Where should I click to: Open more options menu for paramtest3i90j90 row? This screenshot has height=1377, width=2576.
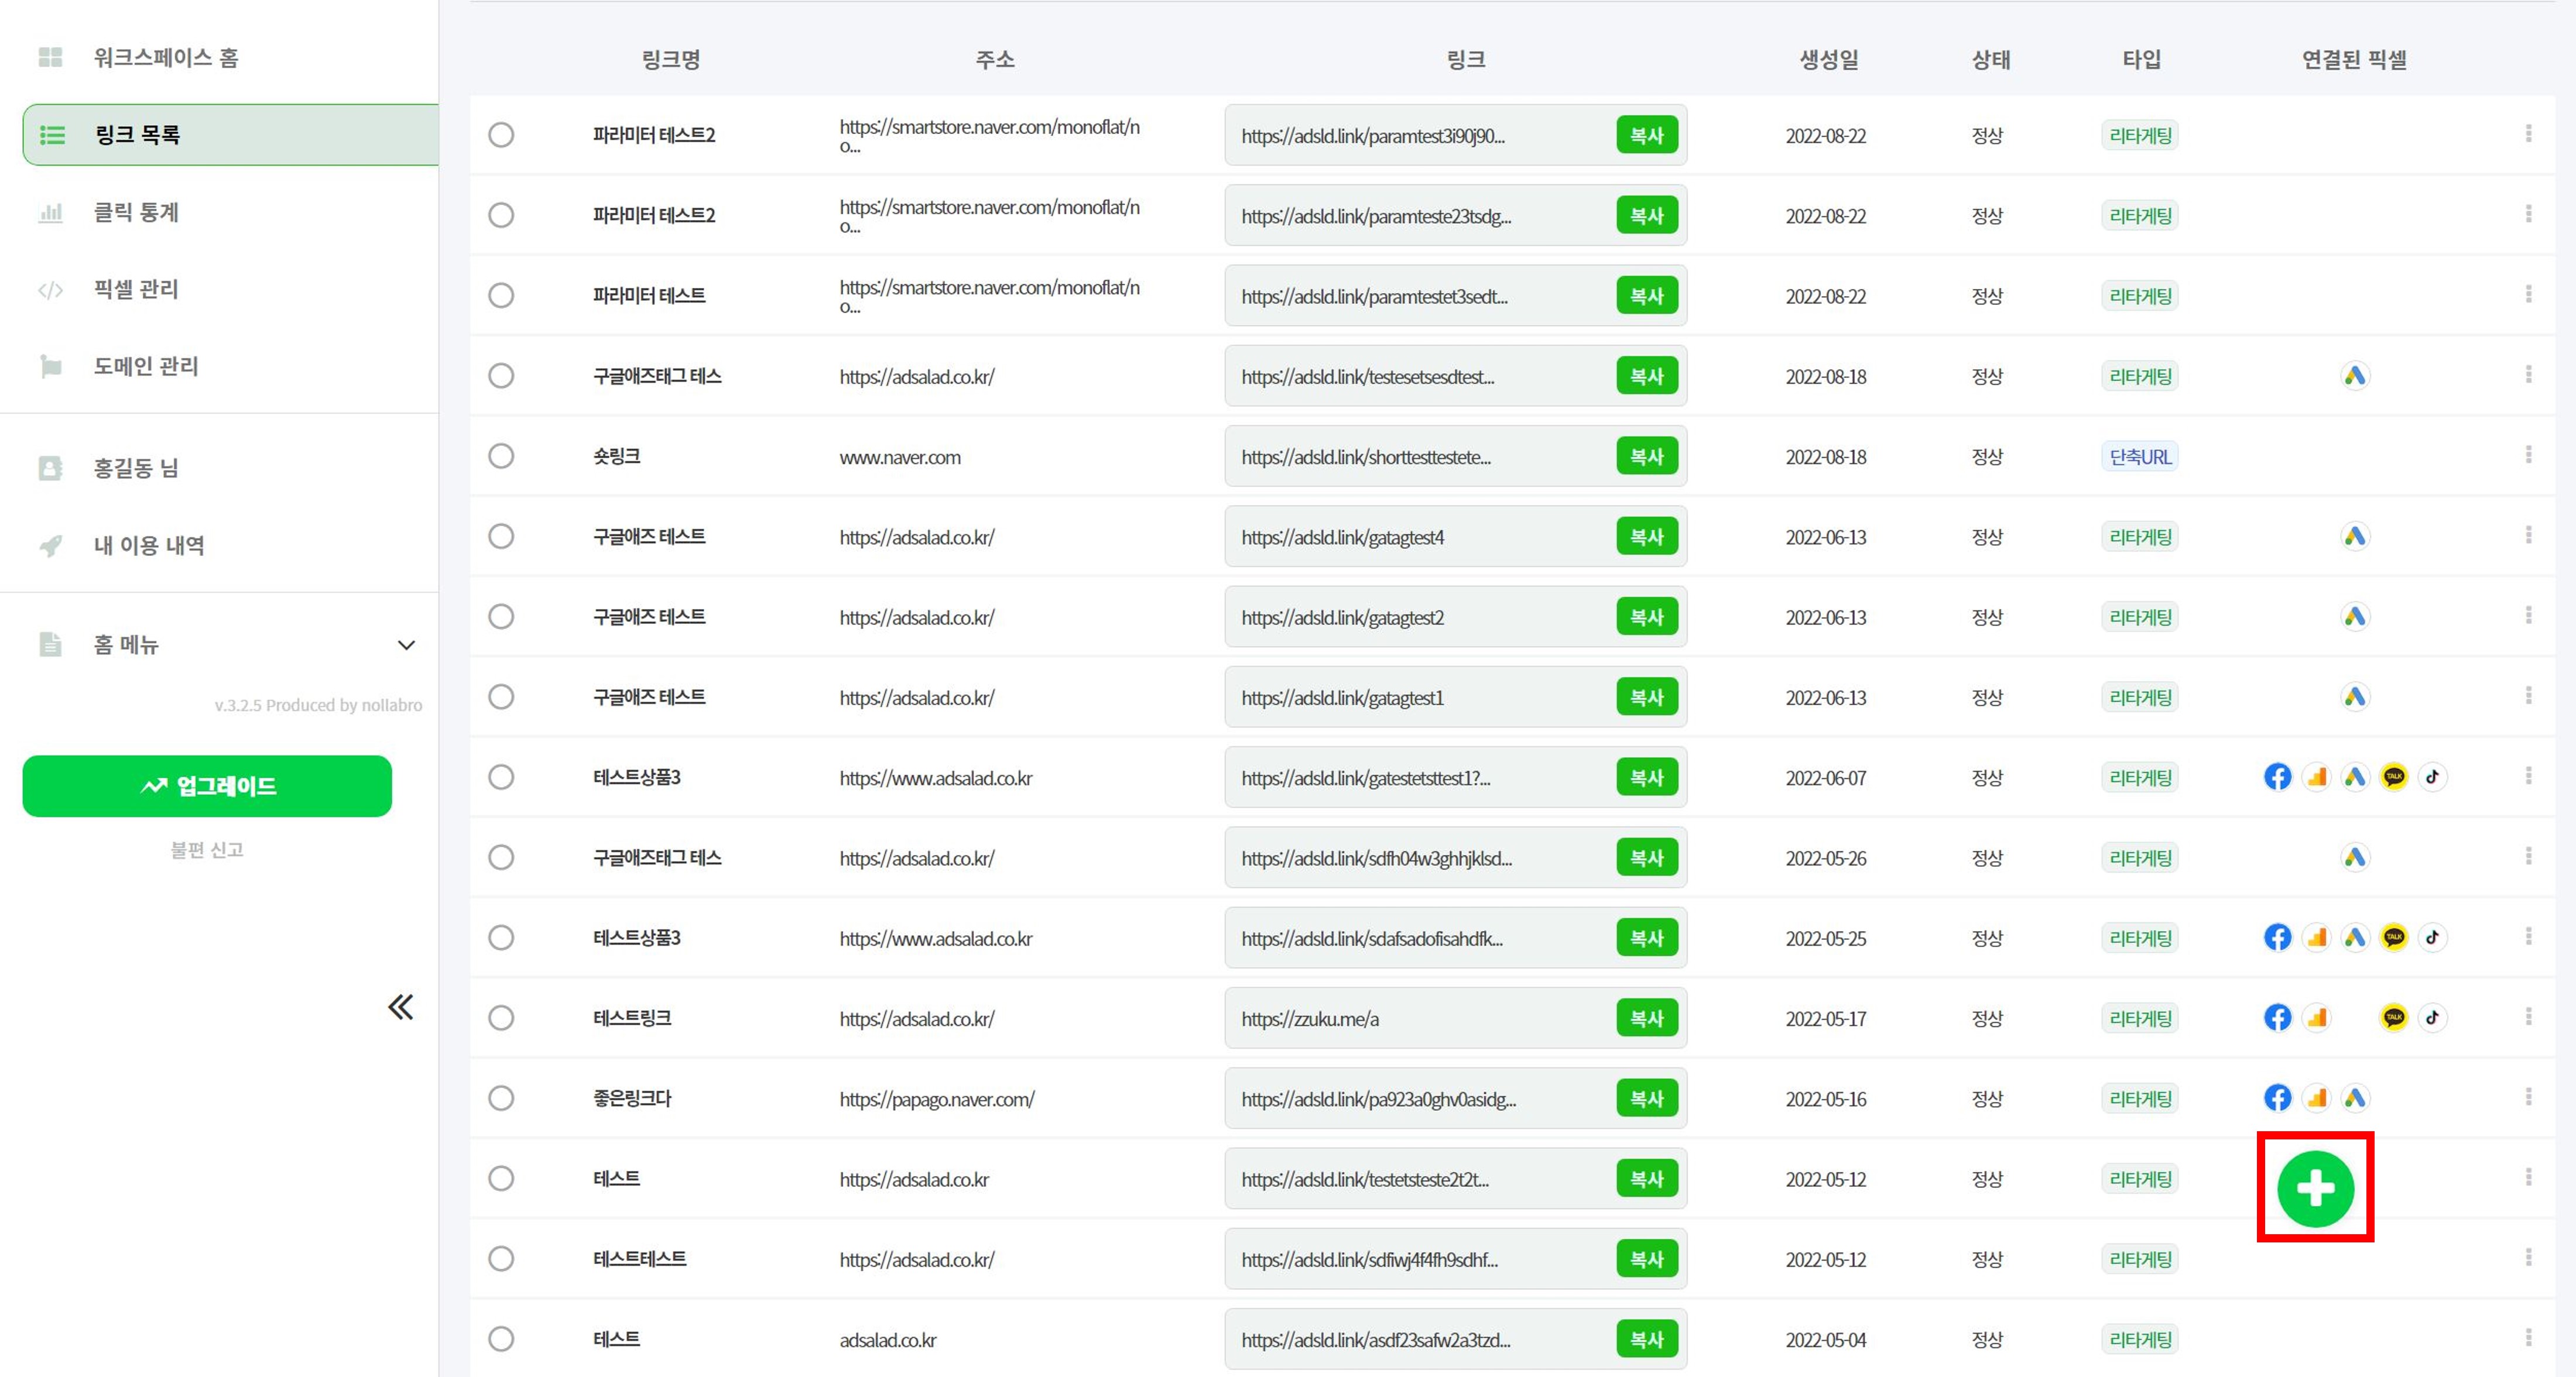tap(2528, 133)
